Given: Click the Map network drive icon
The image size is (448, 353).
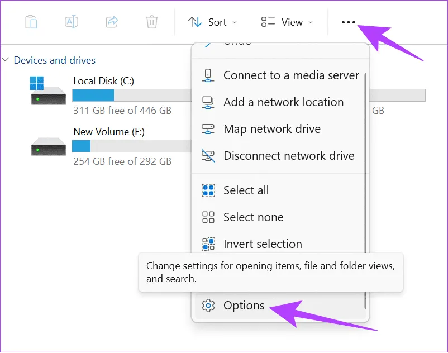Looking at the screenshot, I should (208, 129).
